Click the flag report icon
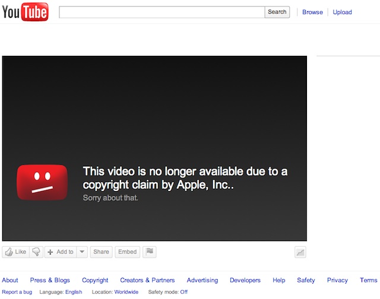The width and height of the screenshot is (380, 299). click(x=150, y=252)
